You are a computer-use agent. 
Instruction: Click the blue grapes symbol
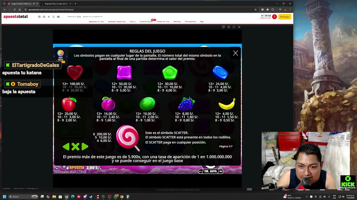coord(187,104)
